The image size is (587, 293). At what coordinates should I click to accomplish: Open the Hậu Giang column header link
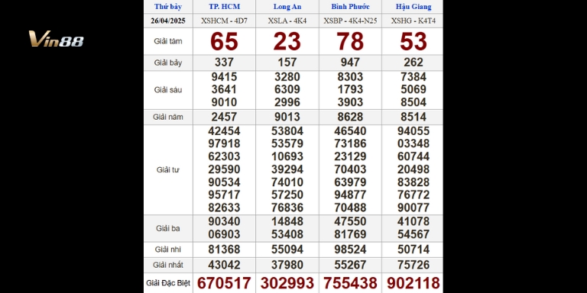tap(413, 7)
